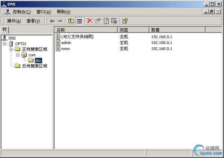Minimize the inner MDI console window

click(206, 11)
